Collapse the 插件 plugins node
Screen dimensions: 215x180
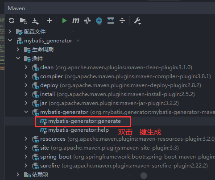pos(18,58)
